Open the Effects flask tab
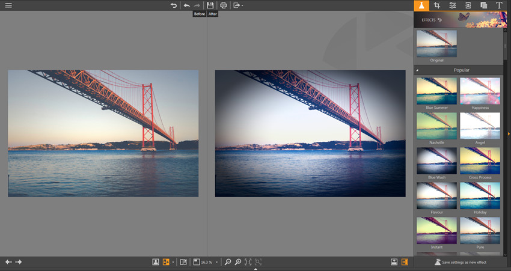511x271 pixels. 421,5
